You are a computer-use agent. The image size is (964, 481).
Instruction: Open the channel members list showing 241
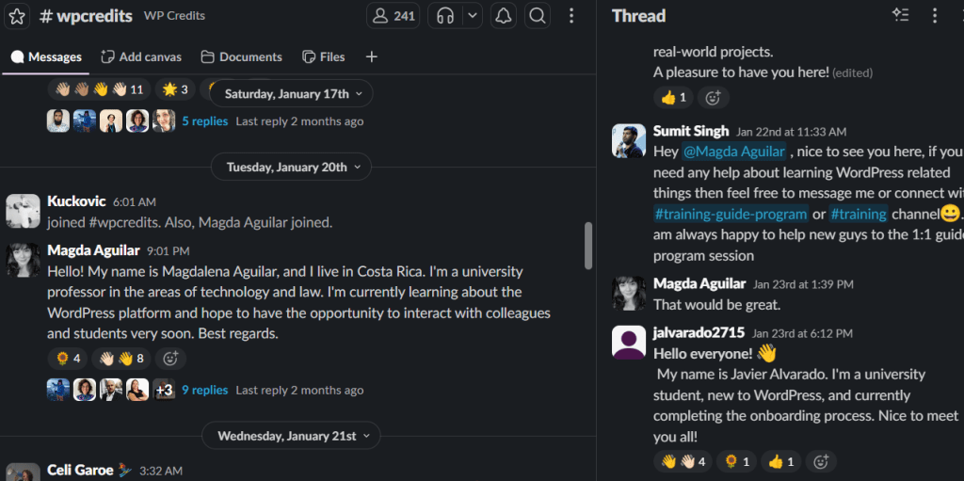pos(394,16)
